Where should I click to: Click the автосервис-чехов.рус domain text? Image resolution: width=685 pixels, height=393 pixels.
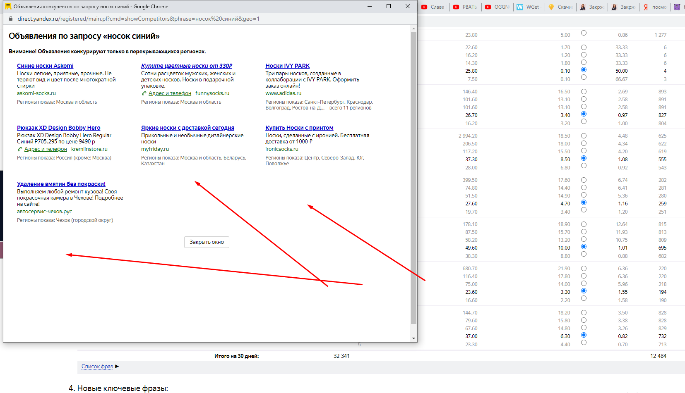pyautogui.click(x=45, y=212)
